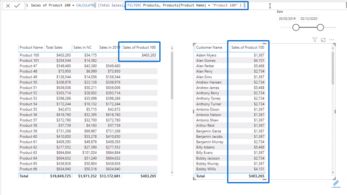This screenshot has width=347, height=195.
Task: Select the Product 100 row
Action: [x=88, y=55]
